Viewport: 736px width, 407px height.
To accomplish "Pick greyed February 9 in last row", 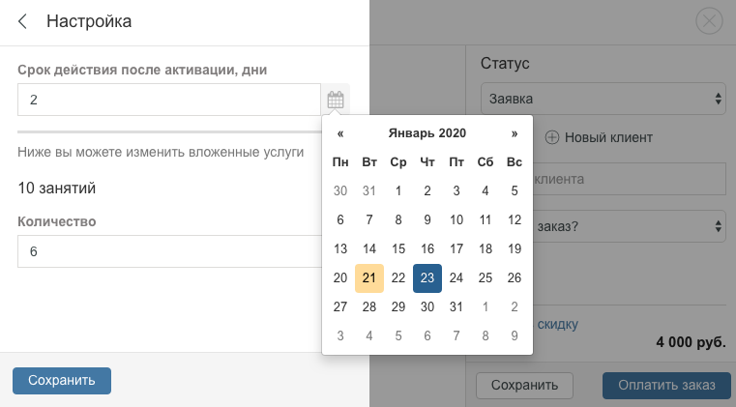I will [x=515, y=336].
